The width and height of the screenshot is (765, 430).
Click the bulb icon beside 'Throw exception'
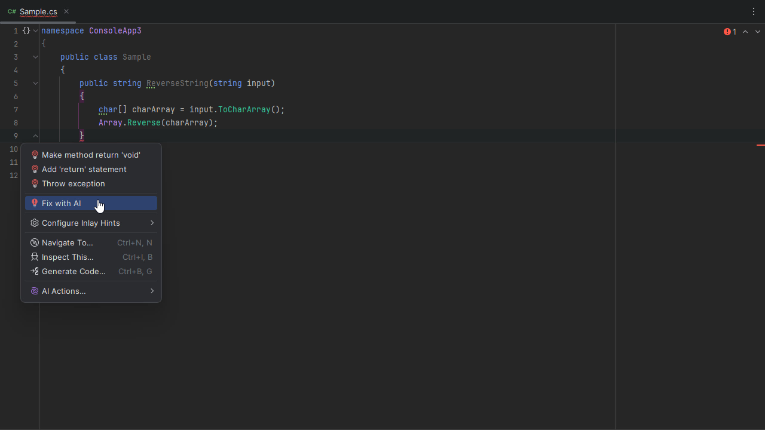click(35, 183)
